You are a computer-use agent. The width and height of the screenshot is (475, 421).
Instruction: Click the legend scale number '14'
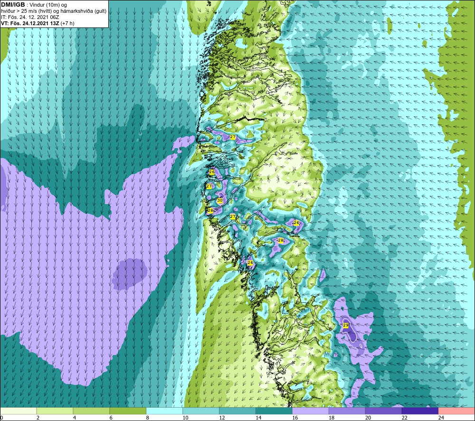(x=258, y=418)
